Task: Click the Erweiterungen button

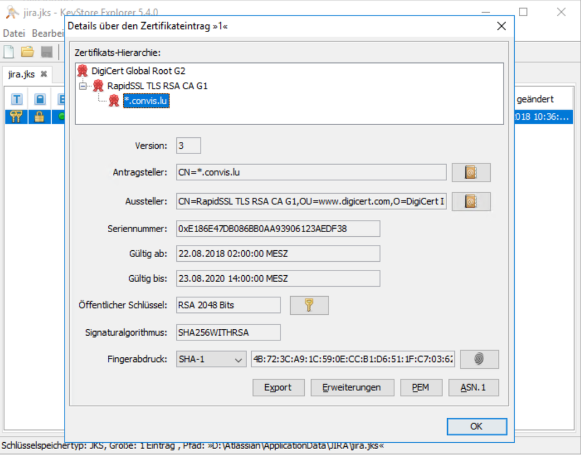Action: click(x=352, y=388)
